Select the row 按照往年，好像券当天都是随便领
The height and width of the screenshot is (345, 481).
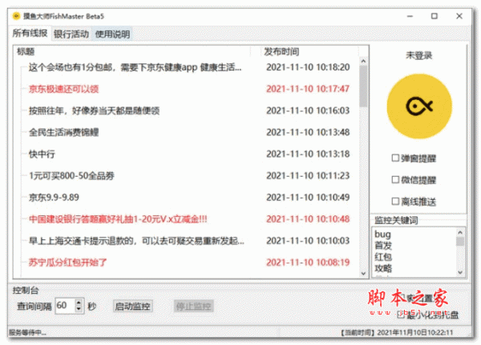tap(189, 110)
